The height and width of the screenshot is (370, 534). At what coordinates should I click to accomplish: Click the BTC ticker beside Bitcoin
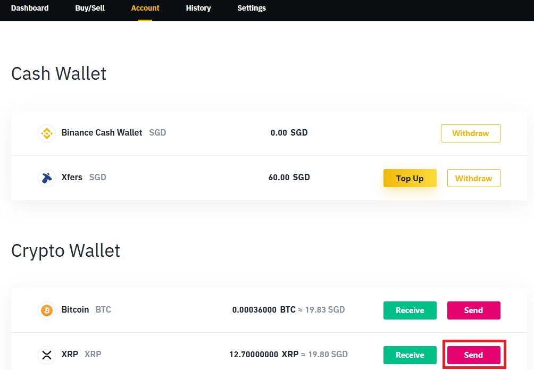[x=103, y=309]
